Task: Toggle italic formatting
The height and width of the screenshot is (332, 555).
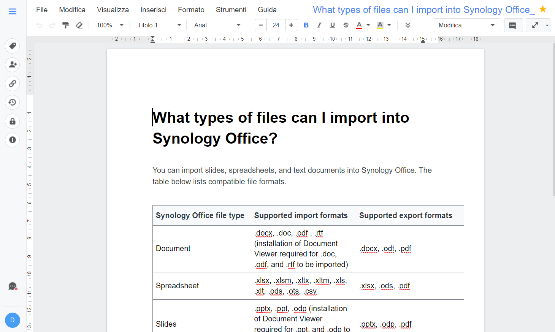Action: pos(319,25)
